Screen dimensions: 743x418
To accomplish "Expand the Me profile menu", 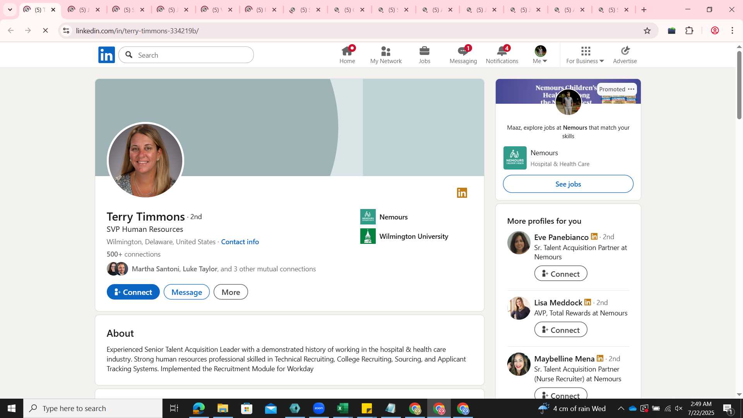I will [540, 55].
